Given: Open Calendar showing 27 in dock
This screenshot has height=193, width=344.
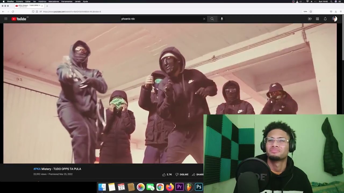Looking at the screenshot, I should (121, 187).
